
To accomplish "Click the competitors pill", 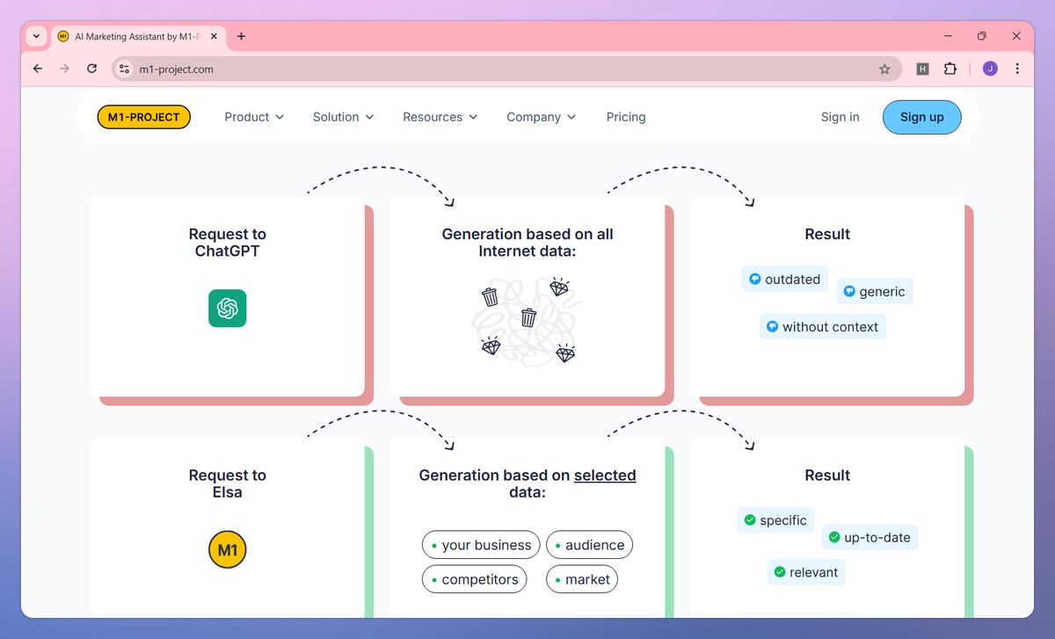I will 475,579.
